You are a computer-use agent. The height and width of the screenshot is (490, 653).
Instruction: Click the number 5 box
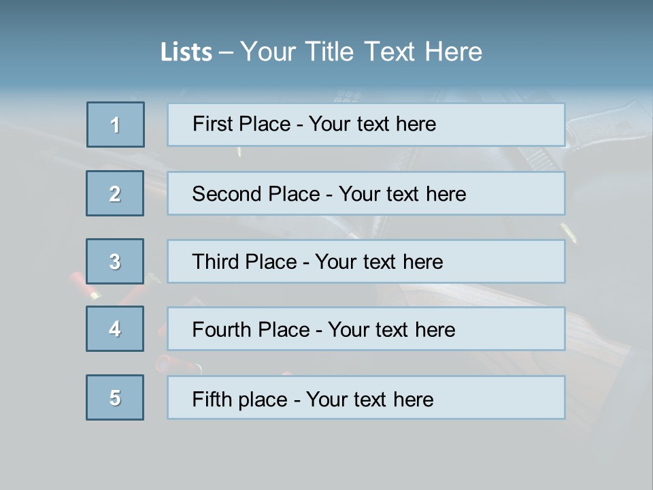[x=115, y=397]
